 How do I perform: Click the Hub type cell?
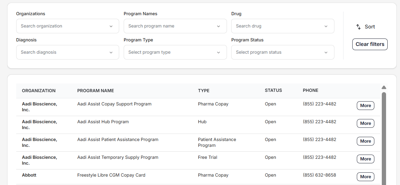(x=202, y=122)
